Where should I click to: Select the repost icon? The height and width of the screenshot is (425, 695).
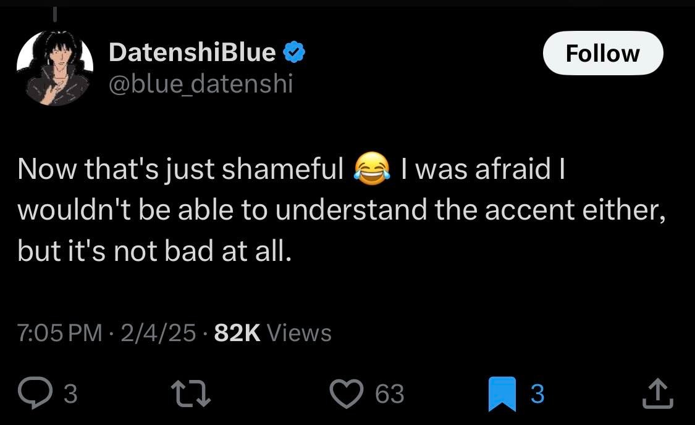tap(192, 391)
